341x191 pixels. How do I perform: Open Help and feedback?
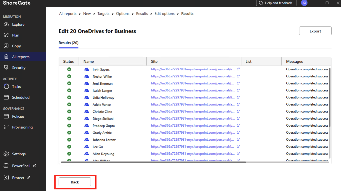(276, 3)
